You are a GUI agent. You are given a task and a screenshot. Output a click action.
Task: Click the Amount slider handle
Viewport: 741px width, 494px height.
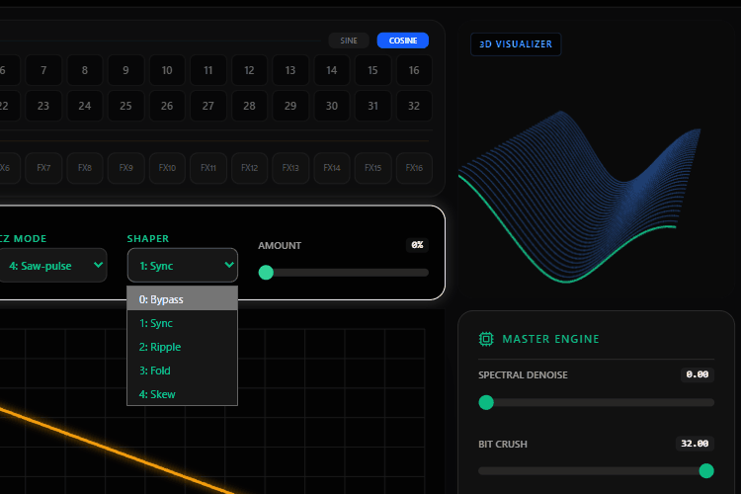pyautogui.click(x=266, y=273)
